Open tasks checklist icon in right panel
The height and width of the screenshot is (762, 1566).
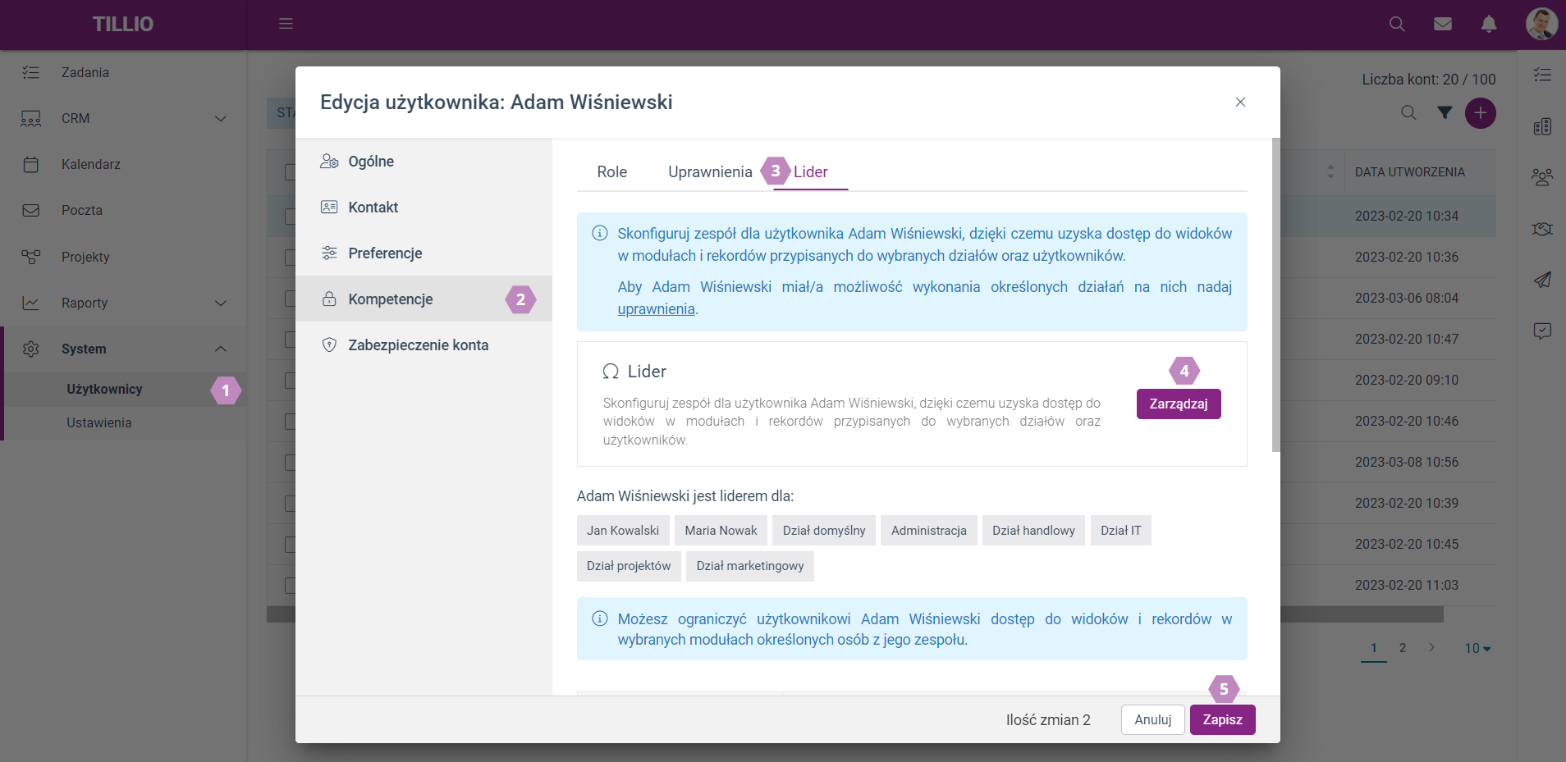[1542, 75]
